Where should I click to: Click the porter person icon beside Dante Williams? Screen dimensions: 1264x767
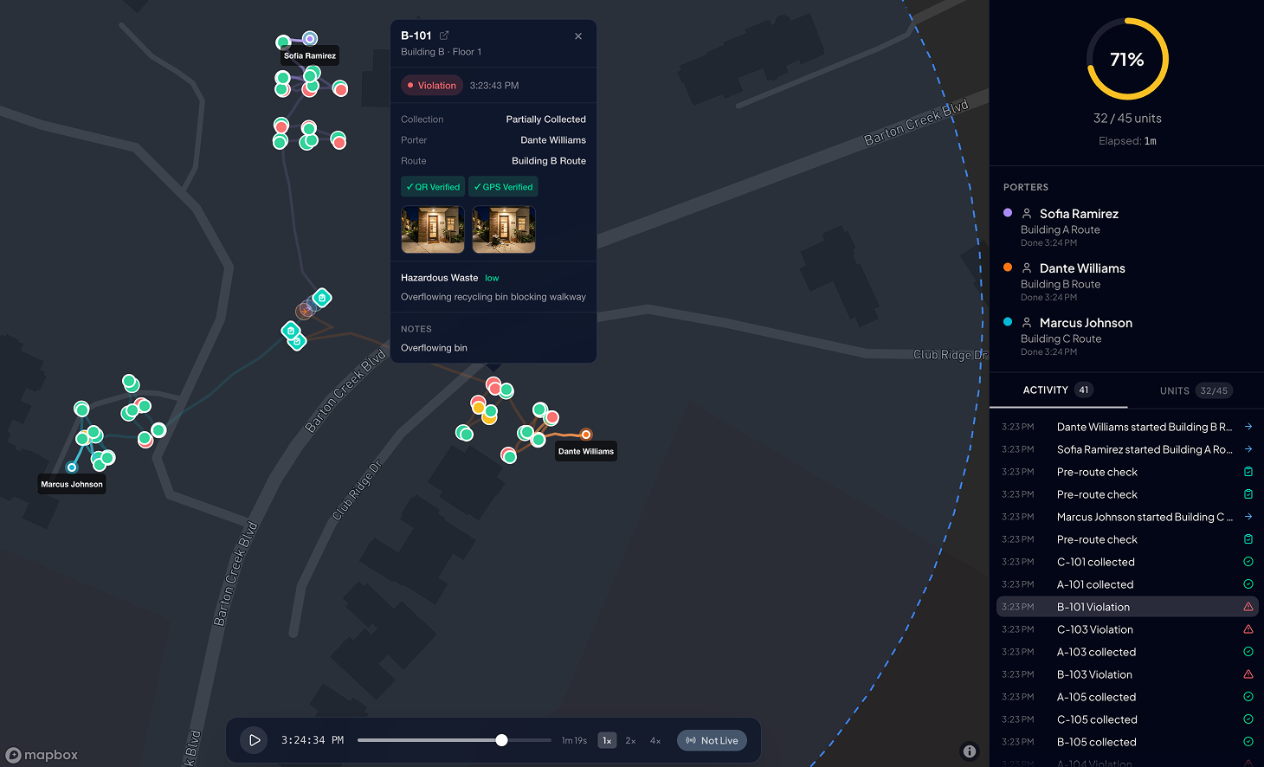1027,267
